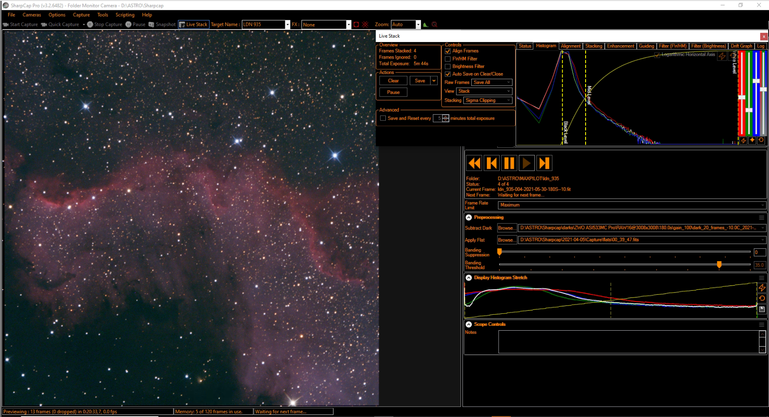This screenshot has width=769, height=417.
Task: Enable the Brightness Filter checkbox
Action: coord(447,66)
